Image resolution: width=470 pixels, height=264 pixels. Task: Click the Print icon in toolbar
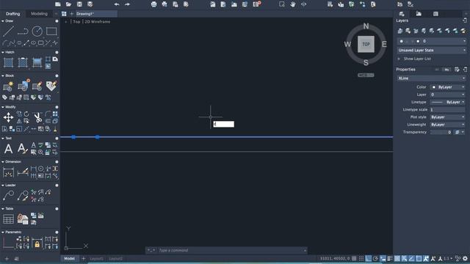pyautogui.click(x=153, y=4)
